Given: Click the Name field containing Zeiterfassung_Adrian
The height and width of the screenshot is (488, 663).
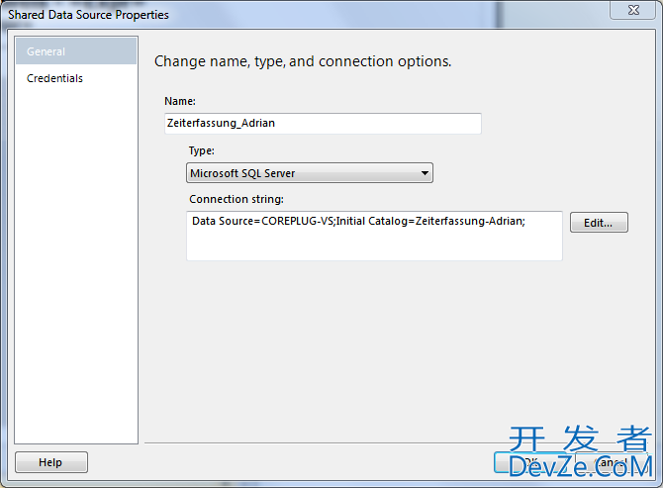Looking at the screenshot, I should click(323, 124).
